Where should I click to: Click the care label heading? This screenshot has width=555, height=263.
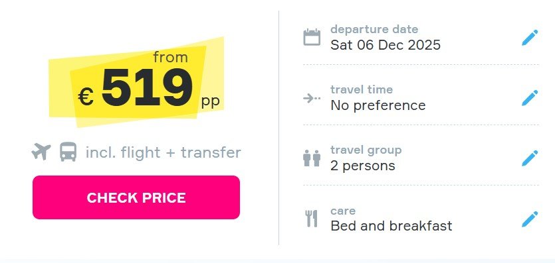click(x=343, y=211)
